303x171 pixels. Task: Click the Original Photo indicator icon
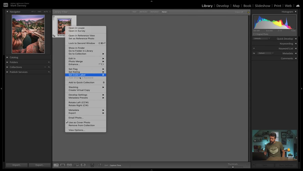pyautogui.click(x=254, y=34)
